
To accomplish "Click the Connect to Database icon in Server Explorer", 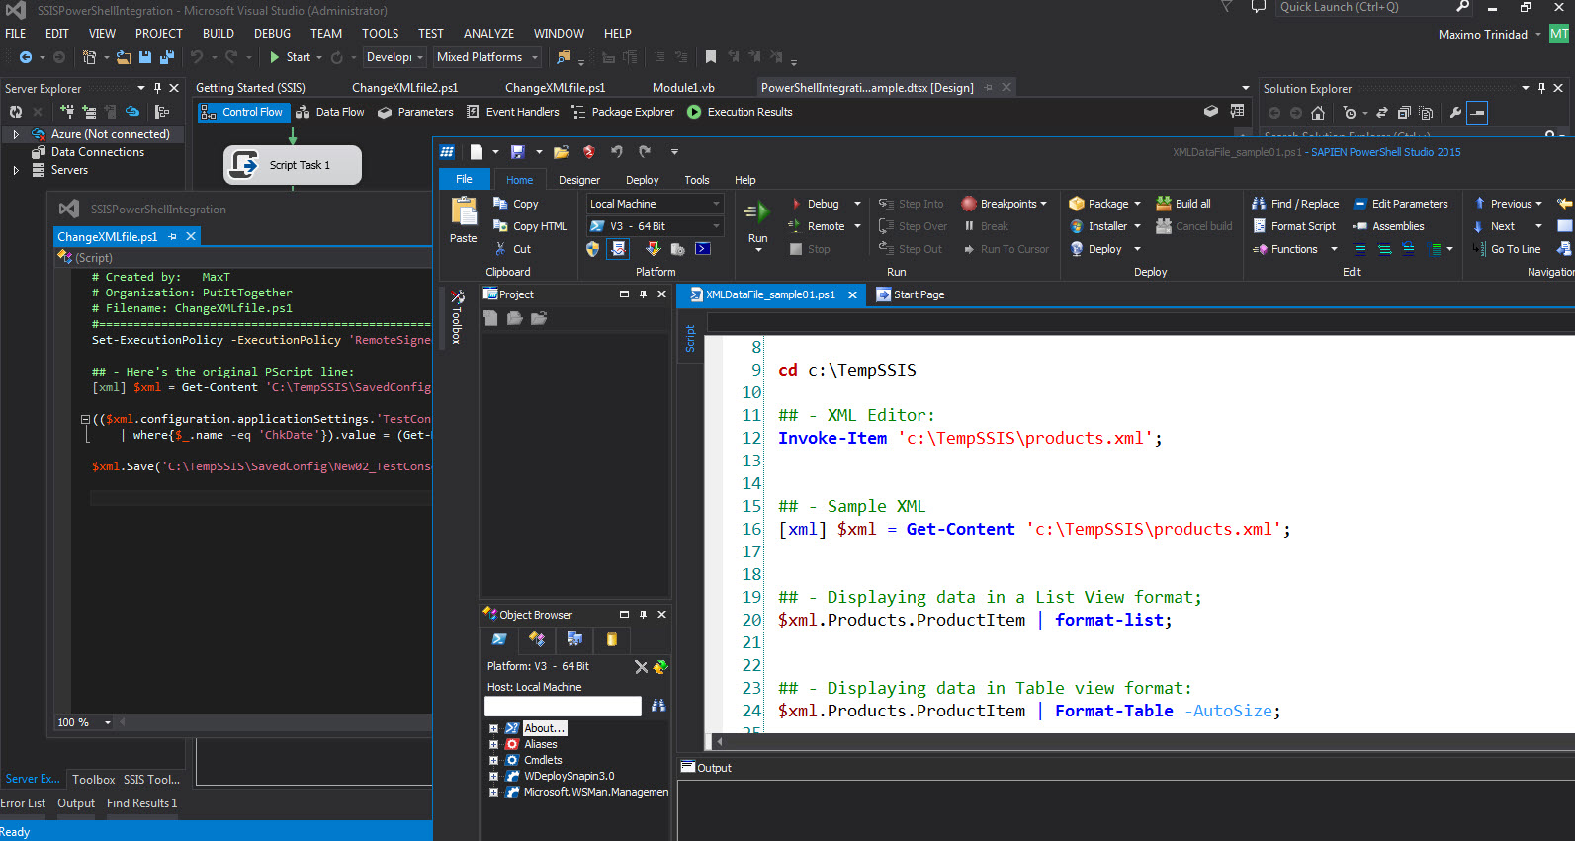I will click(x=67, y=112).
